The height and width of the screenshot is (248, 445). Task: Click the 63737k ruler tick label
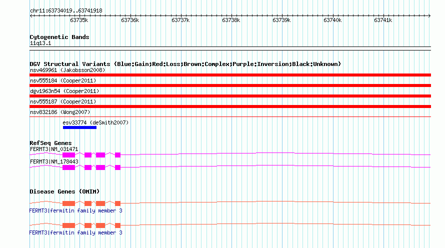click(180, 20)
